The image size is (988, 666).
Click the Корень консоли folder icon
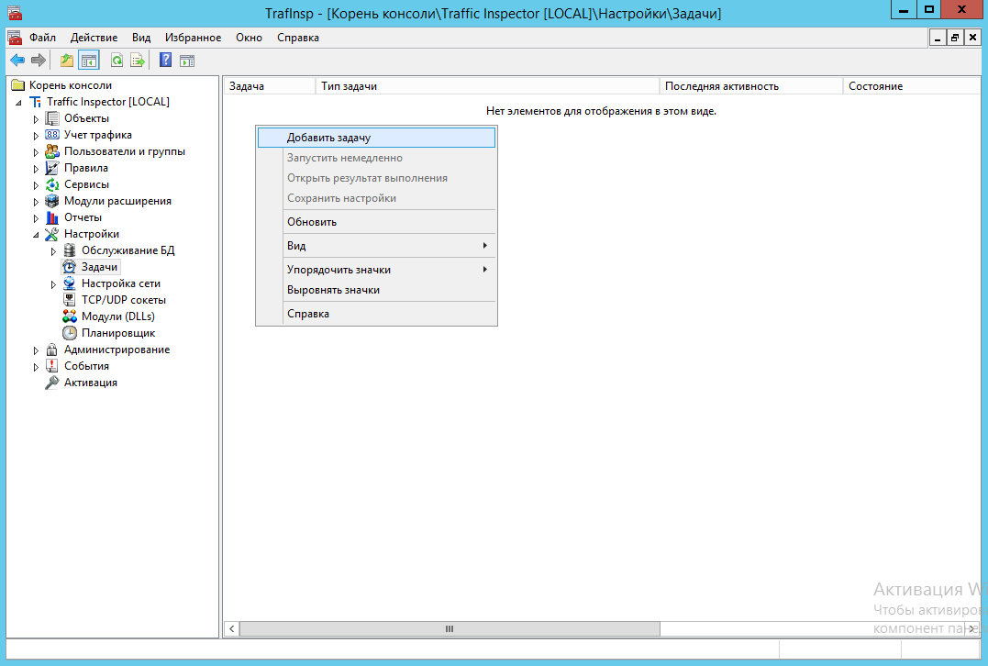coord(17,85)
